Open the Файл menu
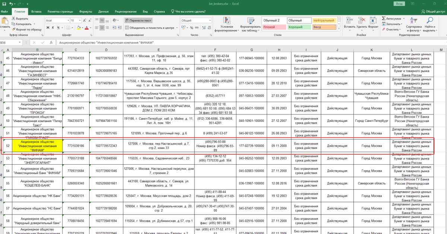Viewport: 447px width, 234px height. pyautogui.click(x=4, y=12)
